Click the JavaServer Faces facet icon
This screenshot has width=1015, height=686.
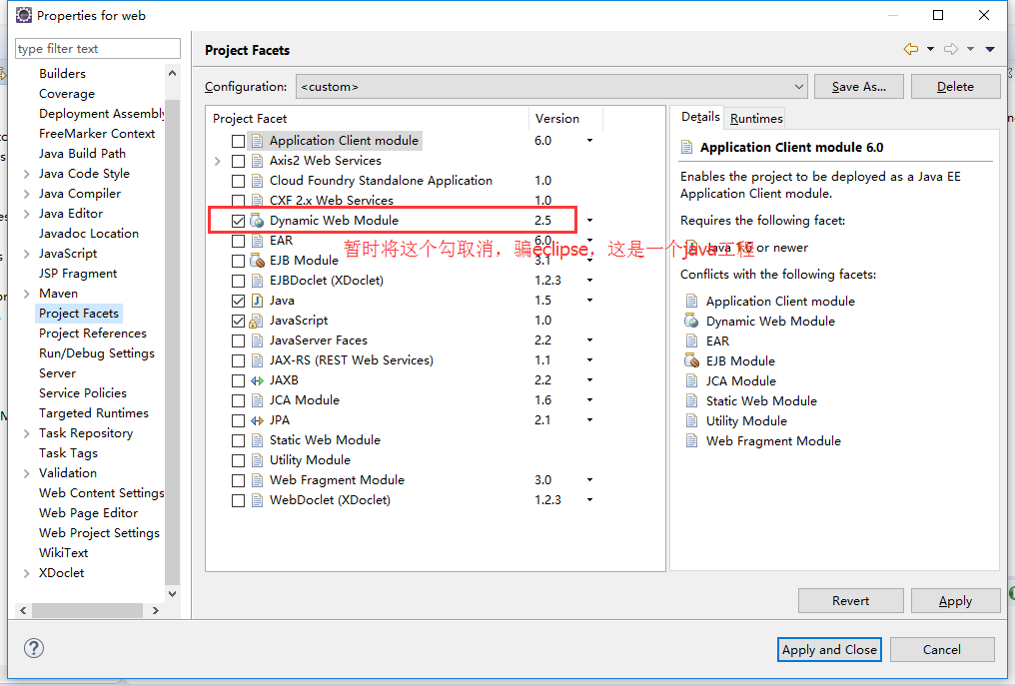257,341
